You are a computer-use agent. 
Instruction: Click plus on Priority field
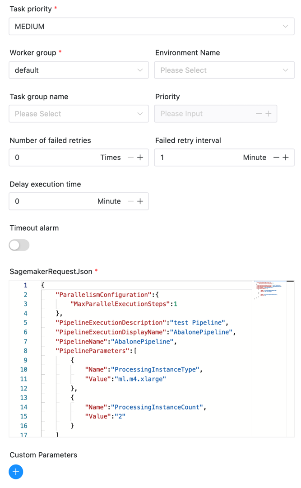pyautogui.click(x=269, y=114)
